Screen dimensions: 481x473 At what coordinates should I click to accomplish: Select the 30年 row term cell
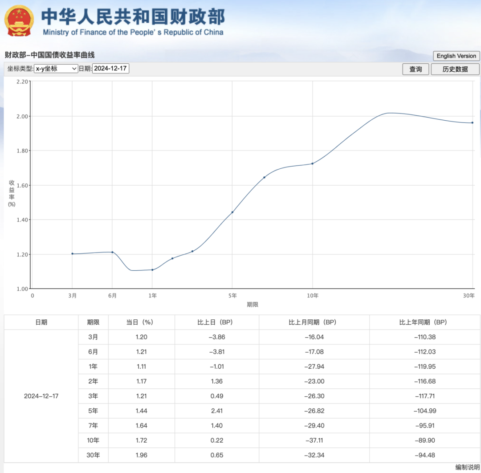pyautogui.click(x=93, y=455)
